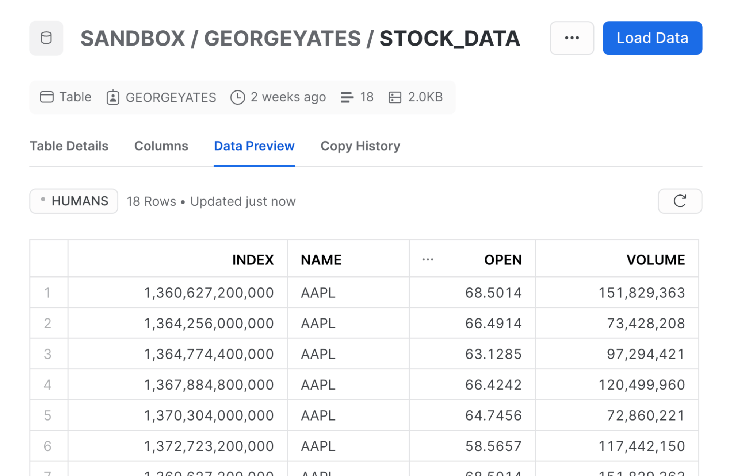The height and width of the screenshot is (476, 730).
Task: Click the INDEX column header
Action: pos(253,260)
